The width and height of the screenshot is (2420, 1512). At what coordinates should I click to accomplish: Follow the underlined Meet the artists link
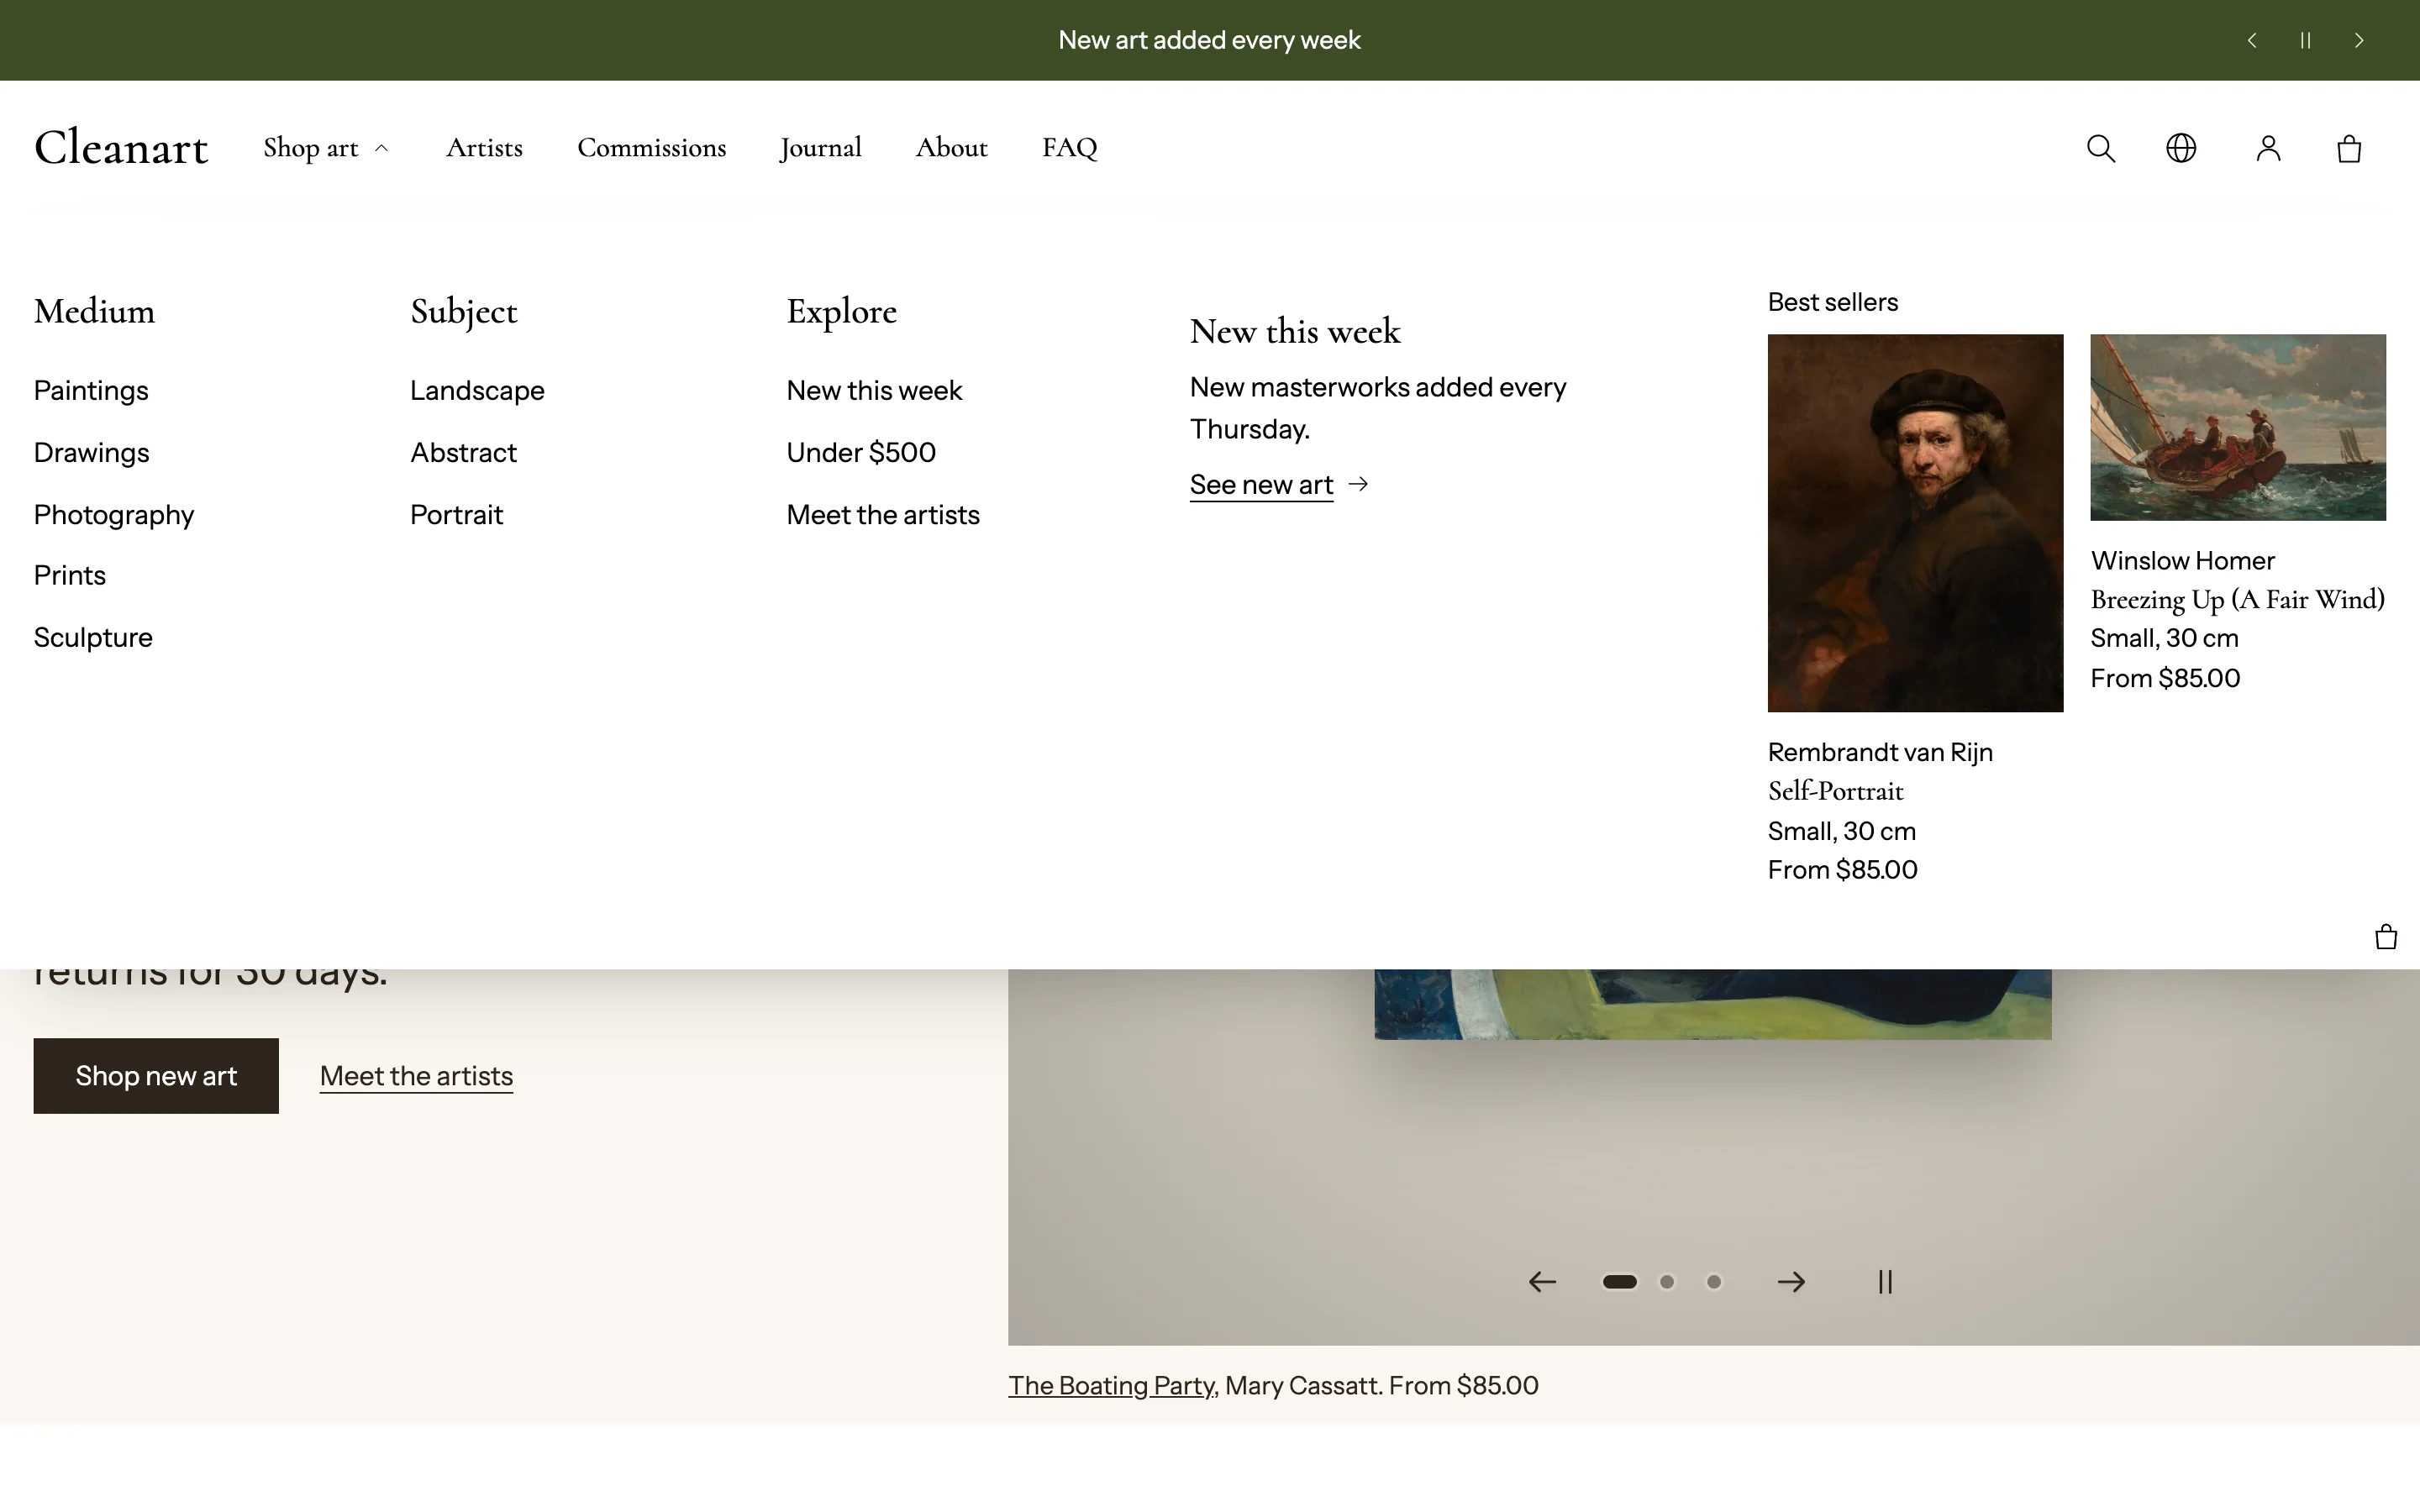pyautogui.click(x=416, y=1076)
